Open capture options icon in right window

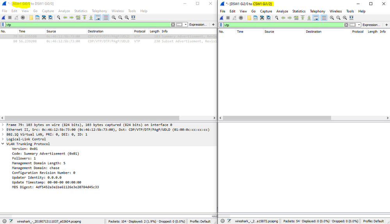point(241,18)
